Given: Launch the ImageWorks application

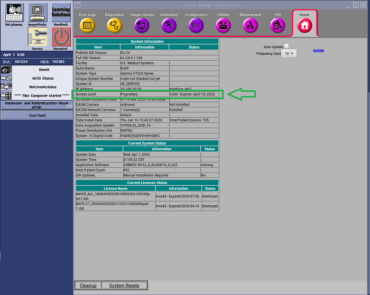Looking at the screenshot, I should (36, 13).
